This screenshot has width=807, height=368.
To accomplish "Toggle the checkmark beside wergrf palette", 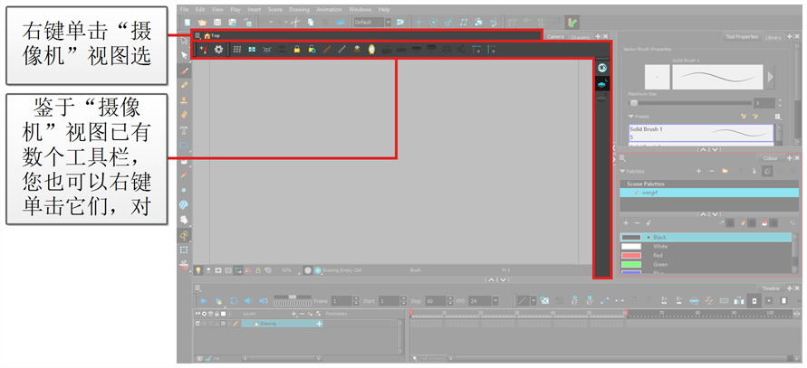I will (637, 193).
